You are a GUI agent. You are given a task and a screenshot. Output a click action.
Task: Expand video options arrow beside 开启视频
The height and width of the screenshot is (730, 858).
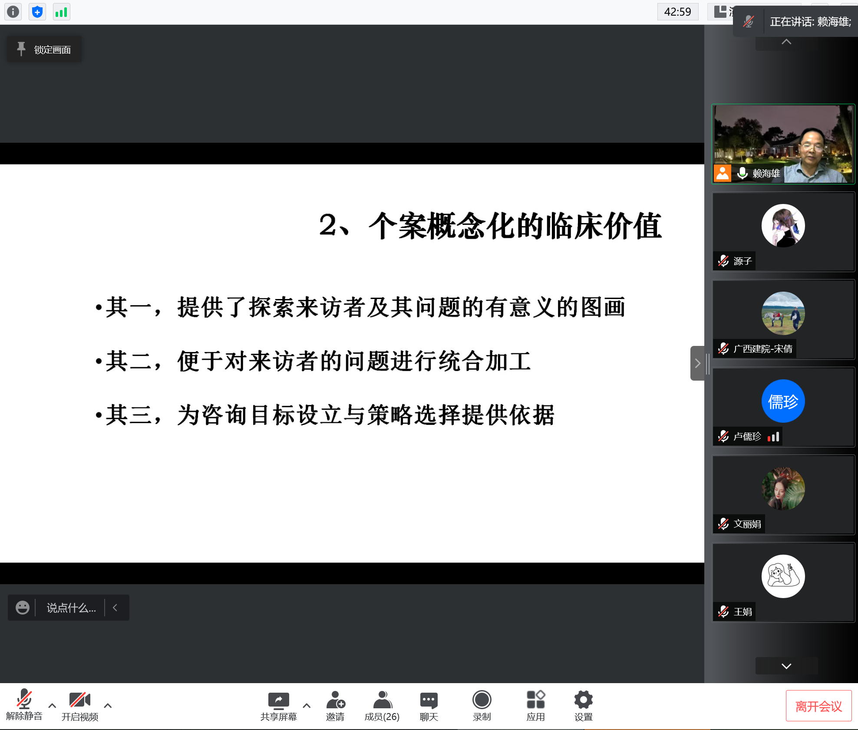pyautogui.click(x=108, y=706)
